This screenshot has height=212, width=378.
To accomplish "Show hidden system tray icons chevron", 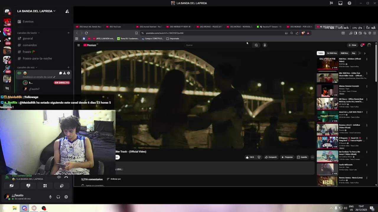I will coord(331,208).
